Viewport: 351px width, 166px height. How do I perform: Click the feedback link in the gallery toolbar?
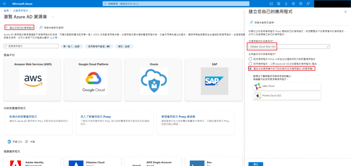(51, 27)
